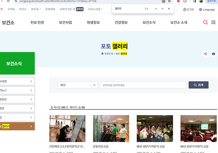The width and height of the screenshot is (218, 153).
Task: Click title 건강체중 3.3.3 방이중학교
Action: coord(67,146)
